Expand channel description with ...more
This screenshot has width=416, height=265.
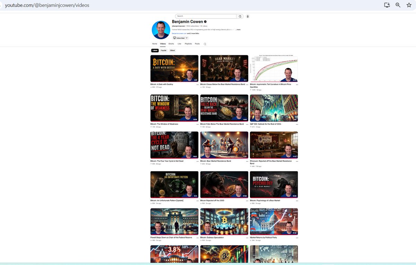238,30
